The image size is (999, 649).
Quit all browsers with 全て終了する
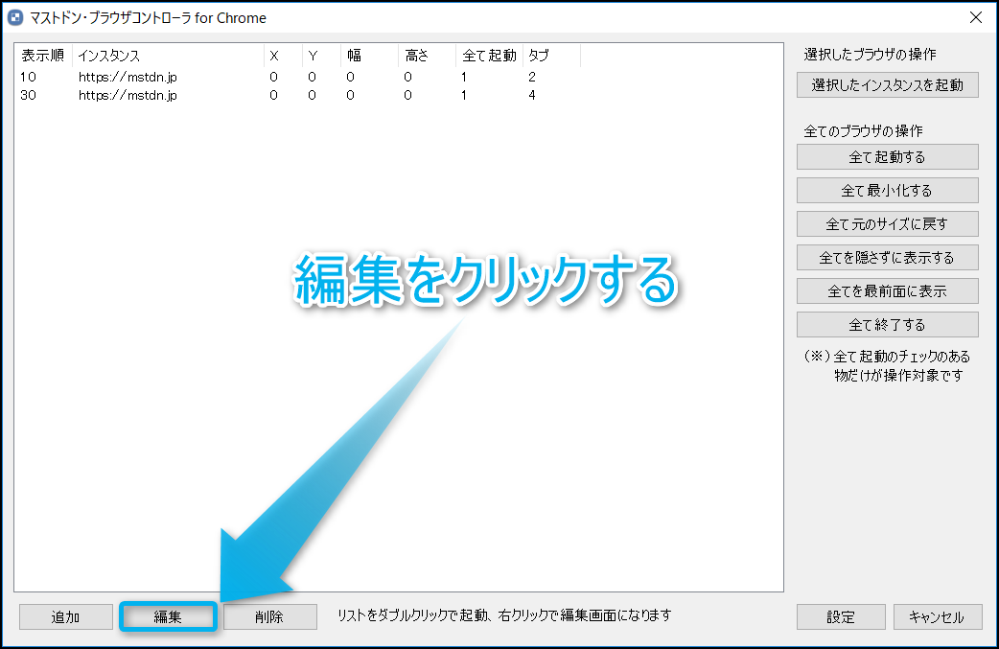[x=887, y=324]
